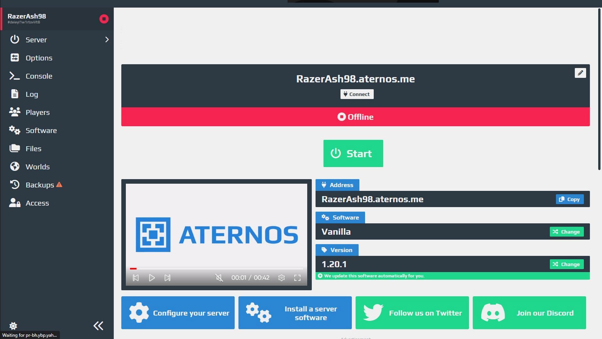
Task: Skip to previous video track
Action: (136, 278)
